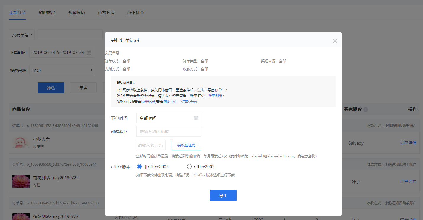Screen dimensions: 423x220
Task: Expand 交易单号 search type dropdown
Action: tap(22, 35)
